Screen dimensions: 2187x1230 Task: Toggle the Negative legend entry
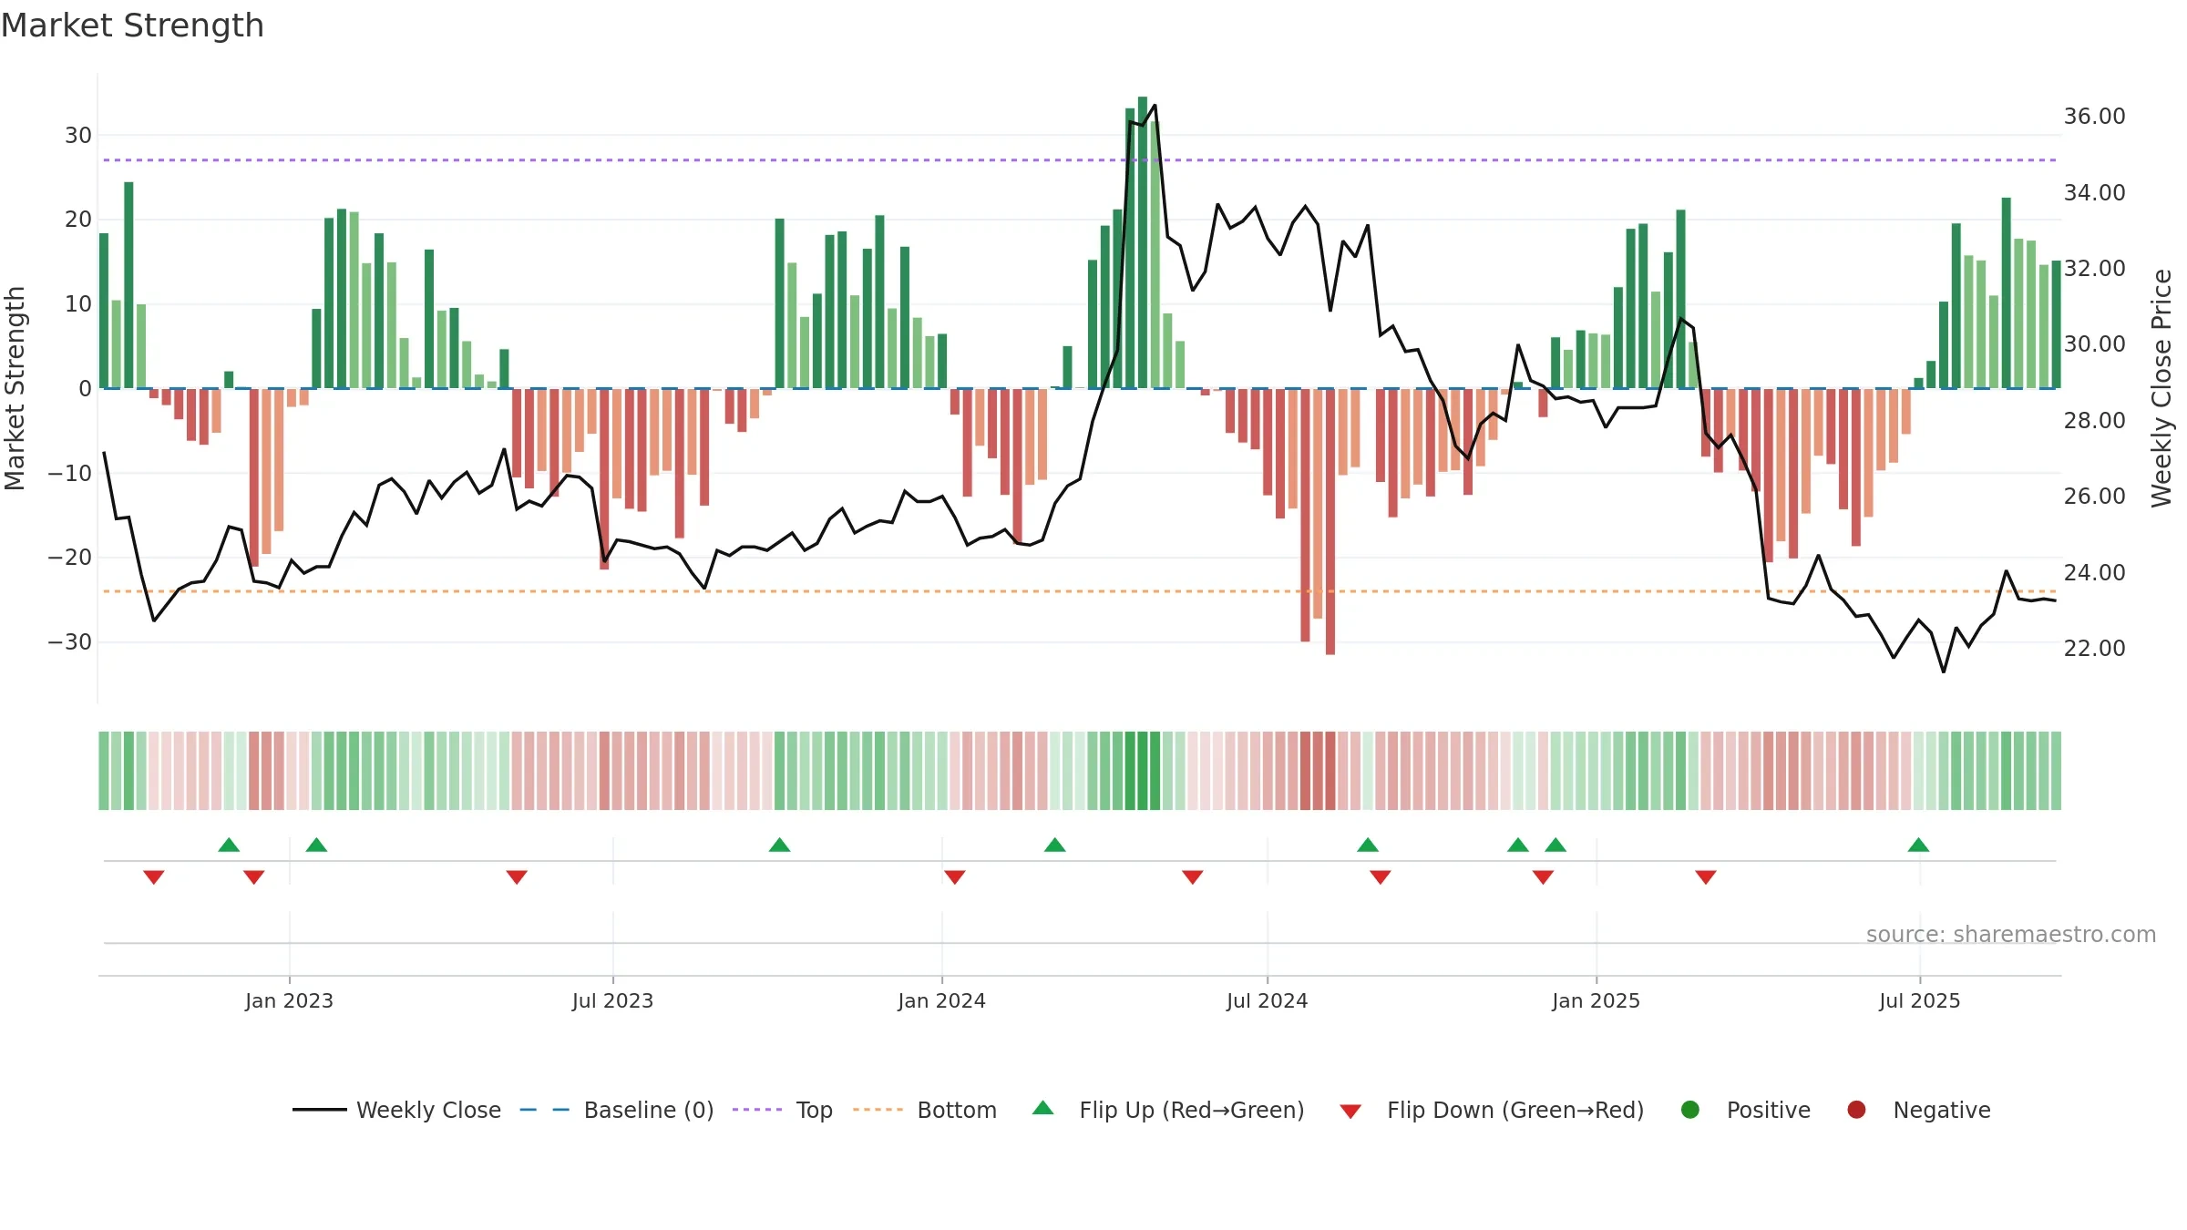1918,1110
